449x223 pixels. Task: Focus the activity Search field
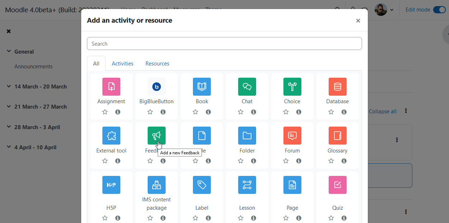coord(224,44)
